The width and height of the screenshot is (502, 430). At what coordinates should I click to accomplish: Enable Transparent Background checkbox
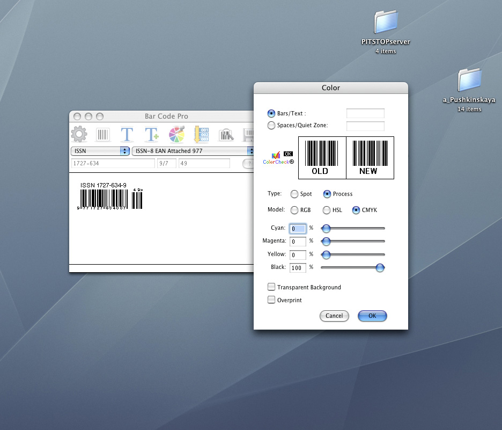click(271, 287)
